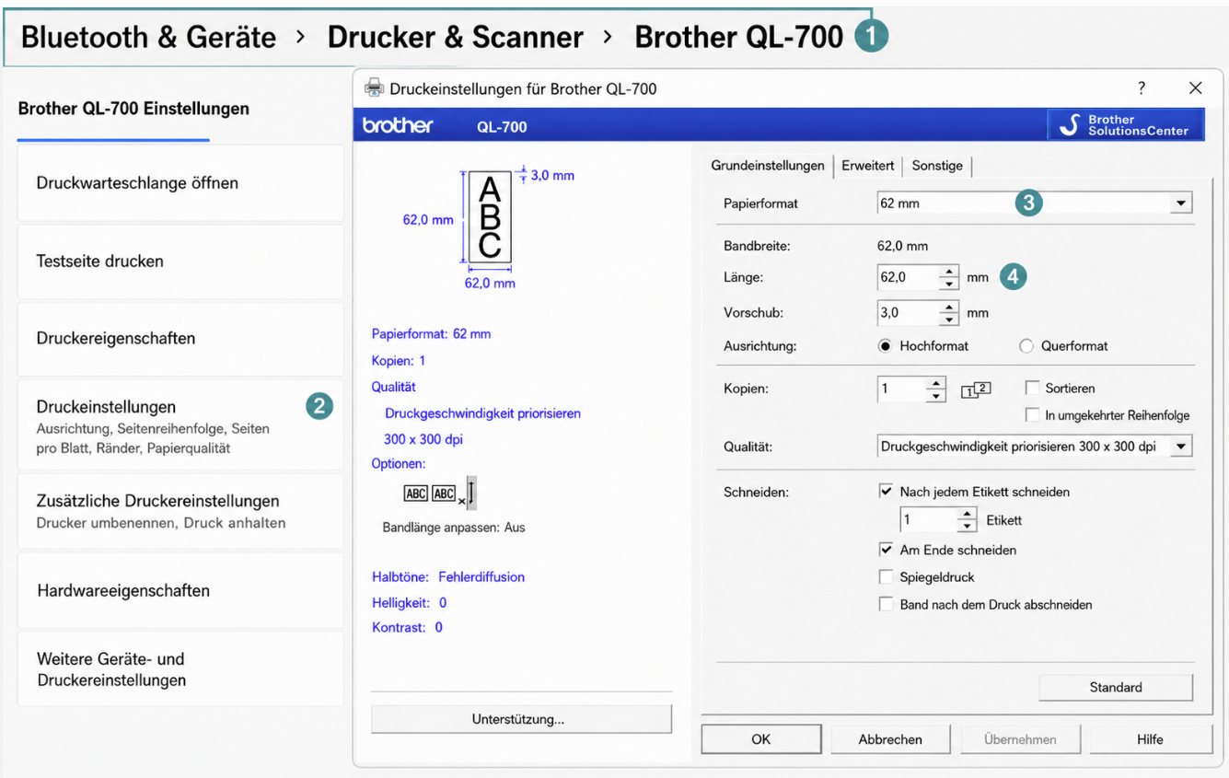The width and height of the screenshot is (1229, 778).
Task: Open the help question mark in title bar
Action: (x=1142, y=88)
